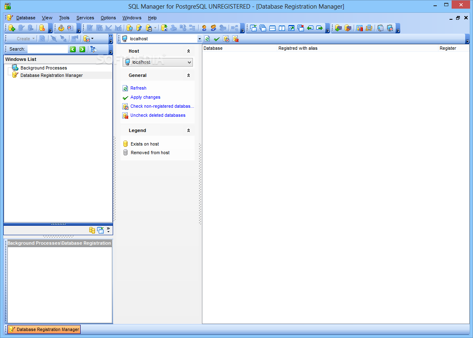Tile windows horizontally using toolbar icon
The height and width of the screenshot is (338, 473).
[272, 28]
